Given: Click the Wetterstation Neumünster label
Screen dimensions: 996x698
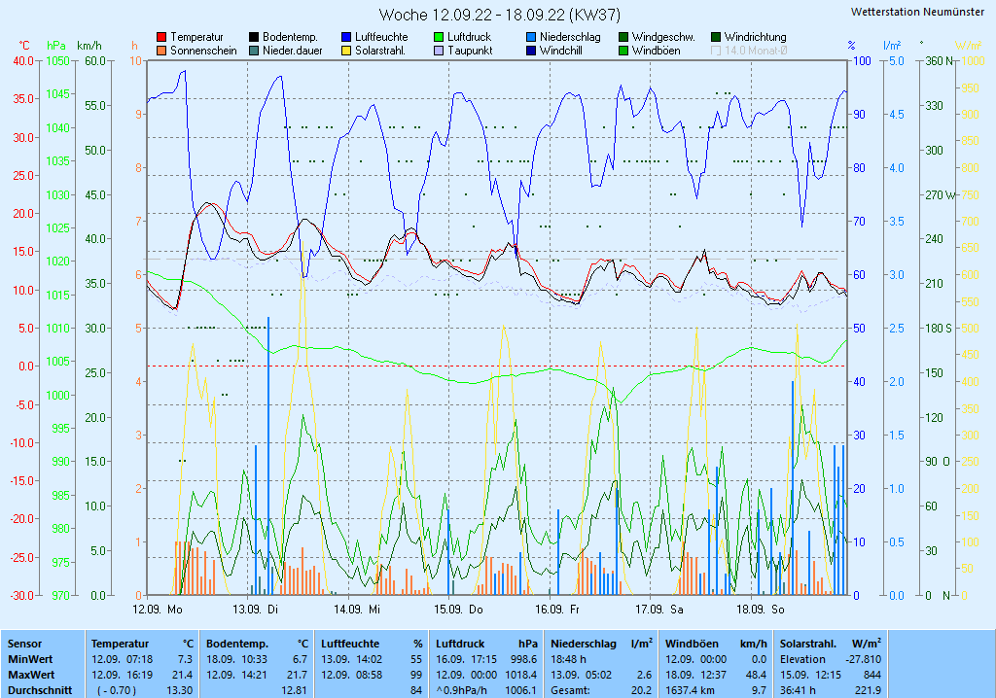Looking at the screenshot, I should click(917, 12).
